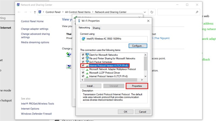Refresh the Control Panel window
This screenshot has height=121, width=216.
tap(152, 12)
